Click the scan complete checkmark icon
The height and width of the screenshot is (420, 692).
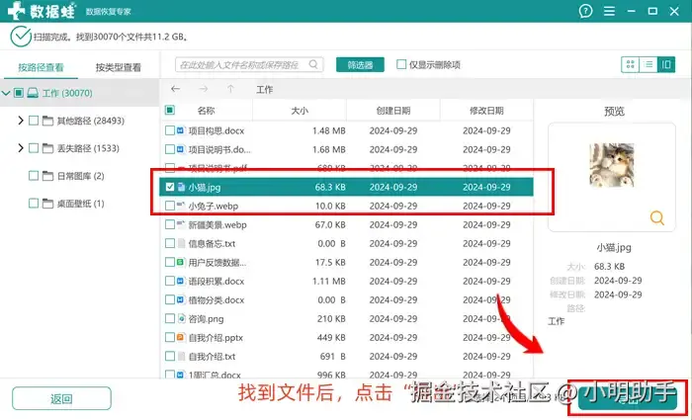[21, 37]
